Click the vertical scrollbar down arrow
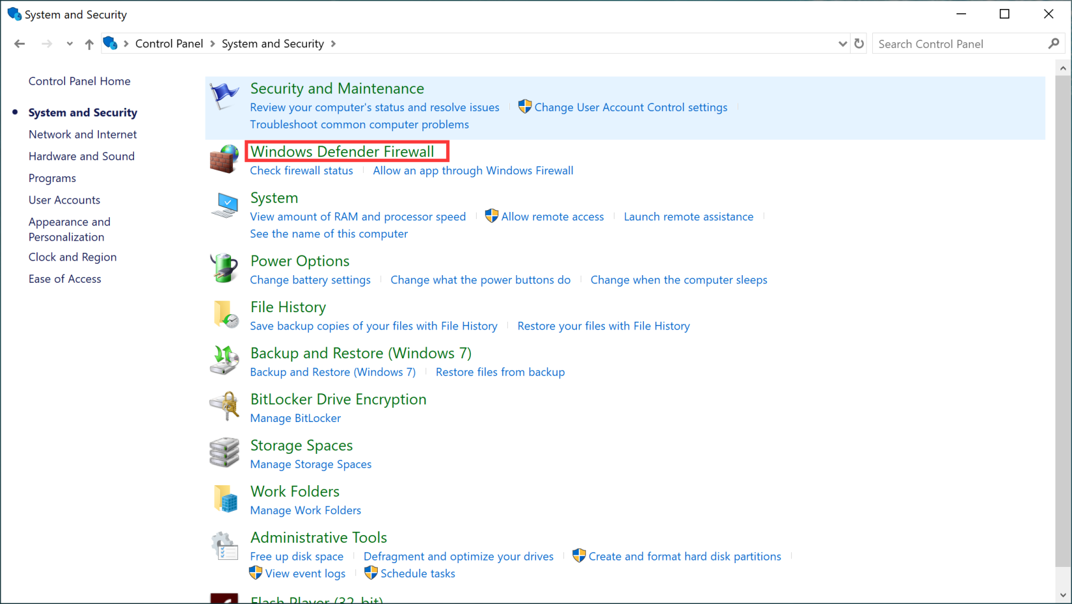This screenshot has height=604, width=1072. 1062,594
